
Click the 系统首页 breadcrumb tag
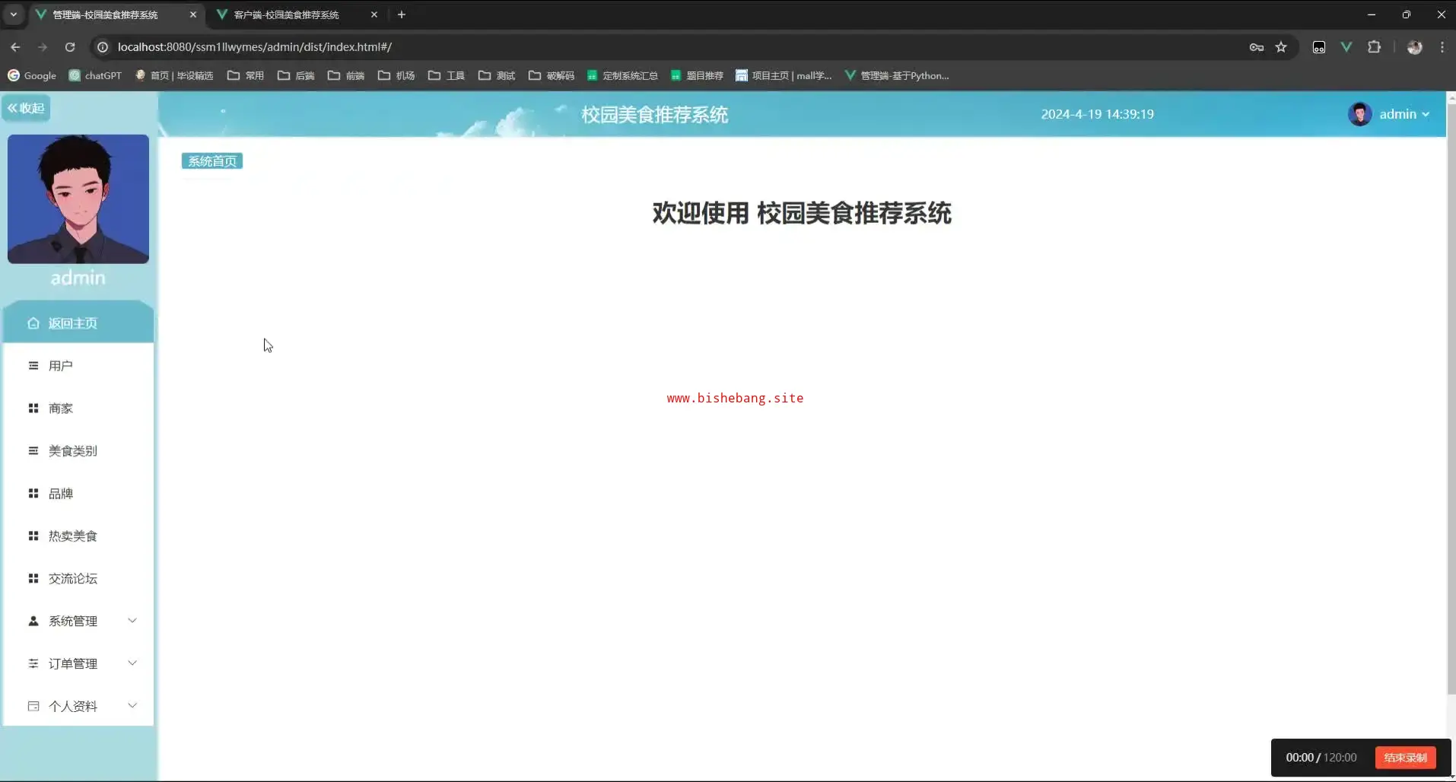(x=212, y=161)
